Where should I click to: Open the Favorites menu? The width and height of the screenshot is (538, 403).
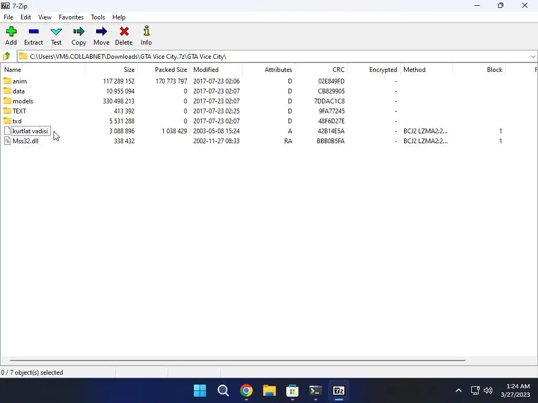click(71, 17)
